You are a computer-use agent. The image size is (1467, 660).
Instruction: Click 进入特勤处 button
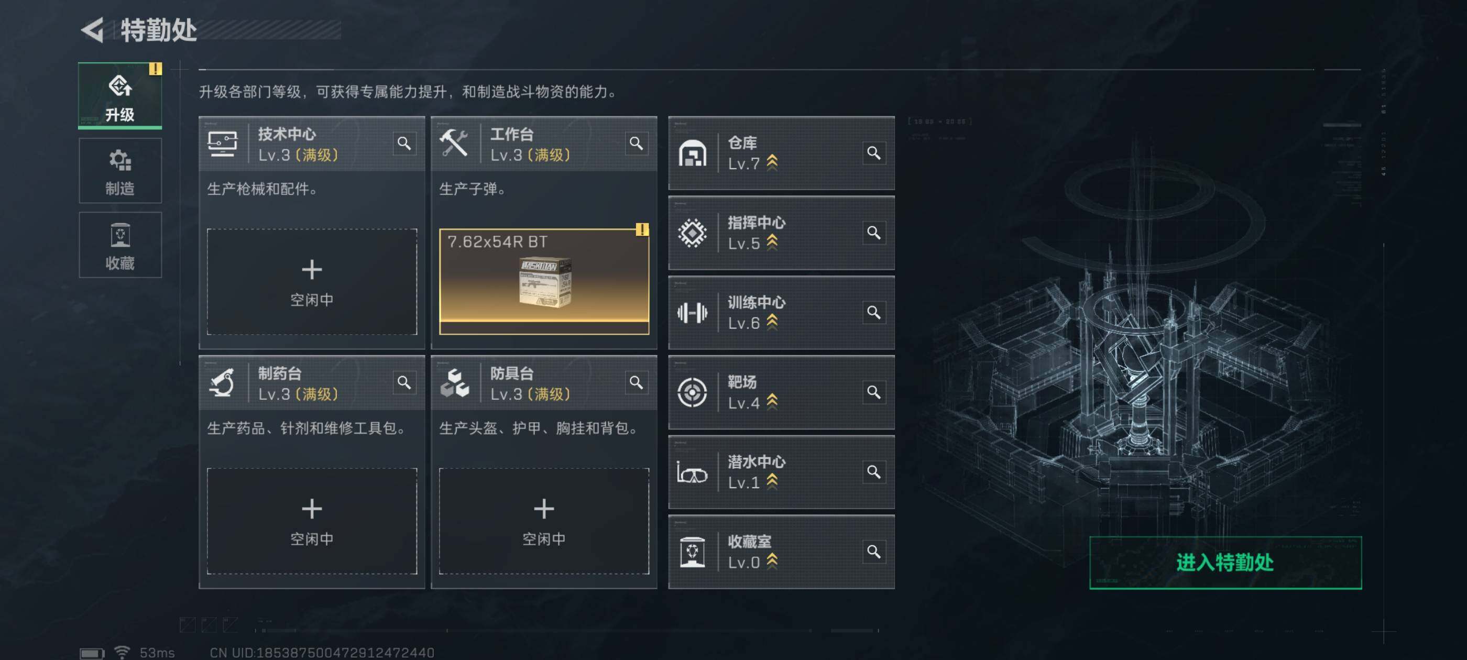[1225, 562]
